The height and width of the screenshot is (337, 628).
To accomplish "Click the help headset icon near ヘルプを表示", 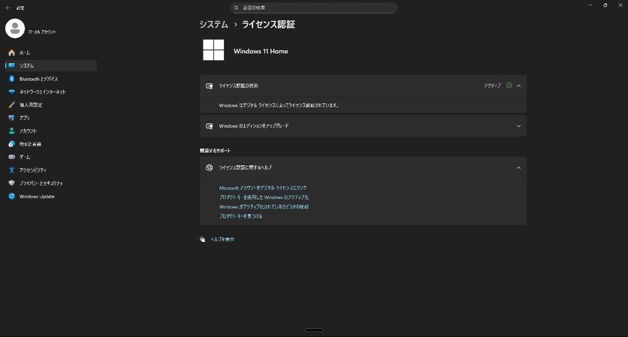I will click(x=203, y=240).
